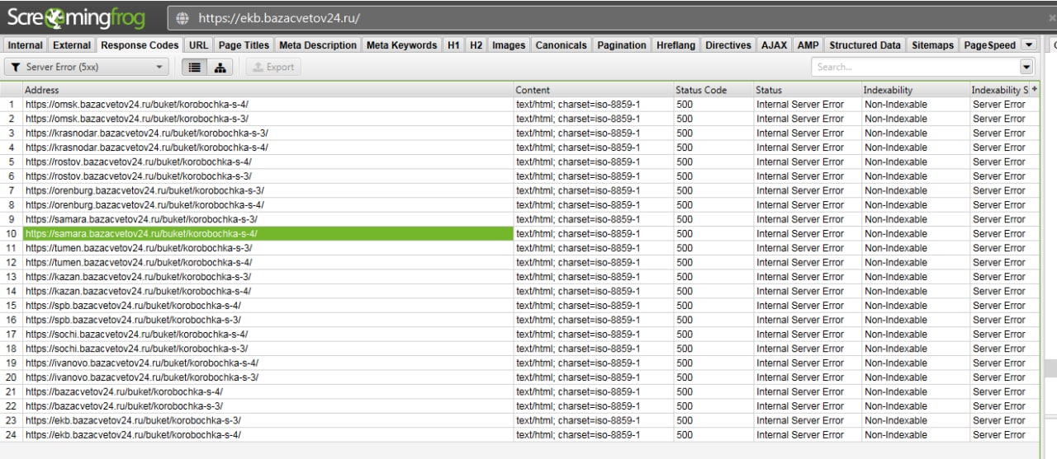Open the search options dropdown arrow

pos(1026,68)
